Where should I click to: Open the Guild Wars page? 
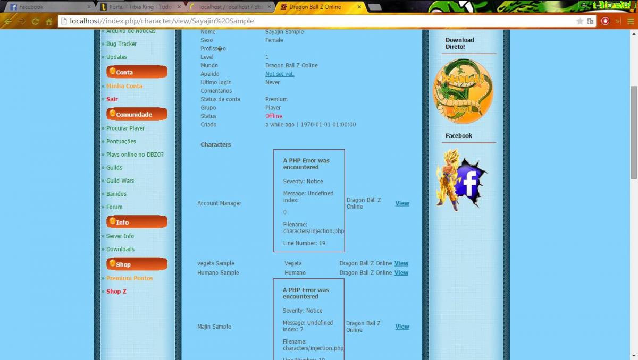pyautogui.click(x=120, y=181)
